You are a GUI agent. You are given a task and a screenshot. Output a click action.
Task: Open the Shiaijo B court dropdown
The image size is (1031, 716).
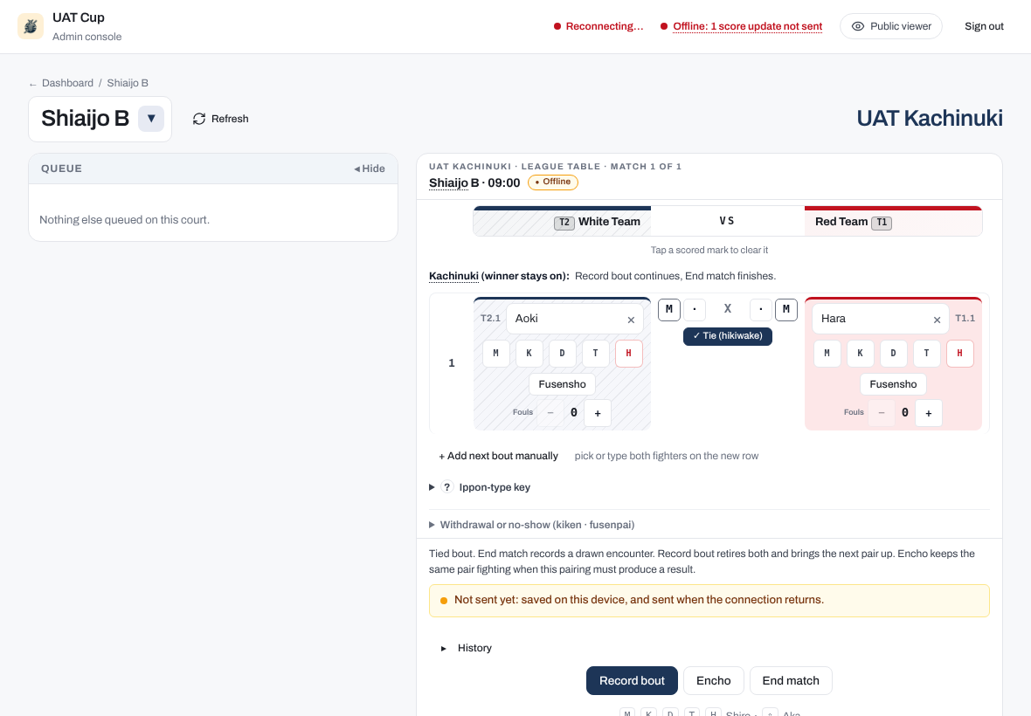tap(150, 119)
